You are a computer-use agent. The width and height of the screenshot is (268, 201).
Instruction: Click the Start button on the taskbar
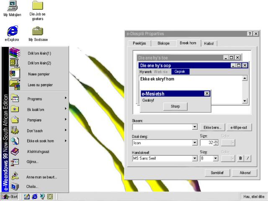coord(10,196)
